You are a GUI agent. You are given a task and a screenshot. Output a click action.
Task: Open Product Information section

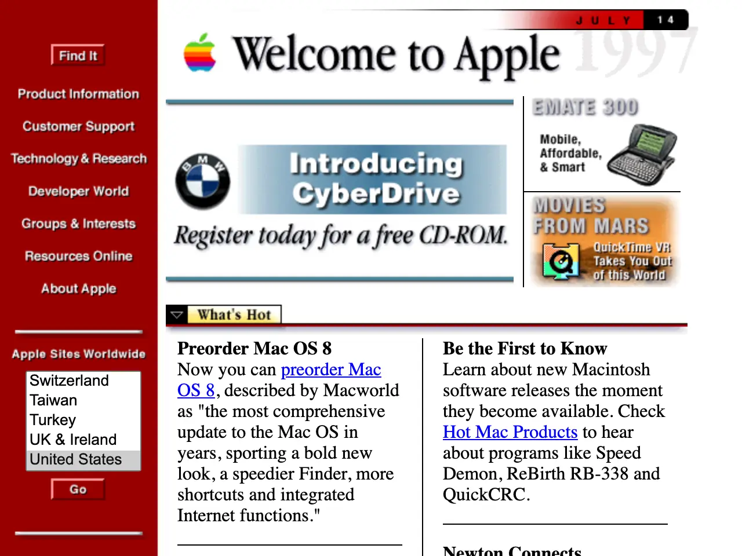(x=78, y=94)
